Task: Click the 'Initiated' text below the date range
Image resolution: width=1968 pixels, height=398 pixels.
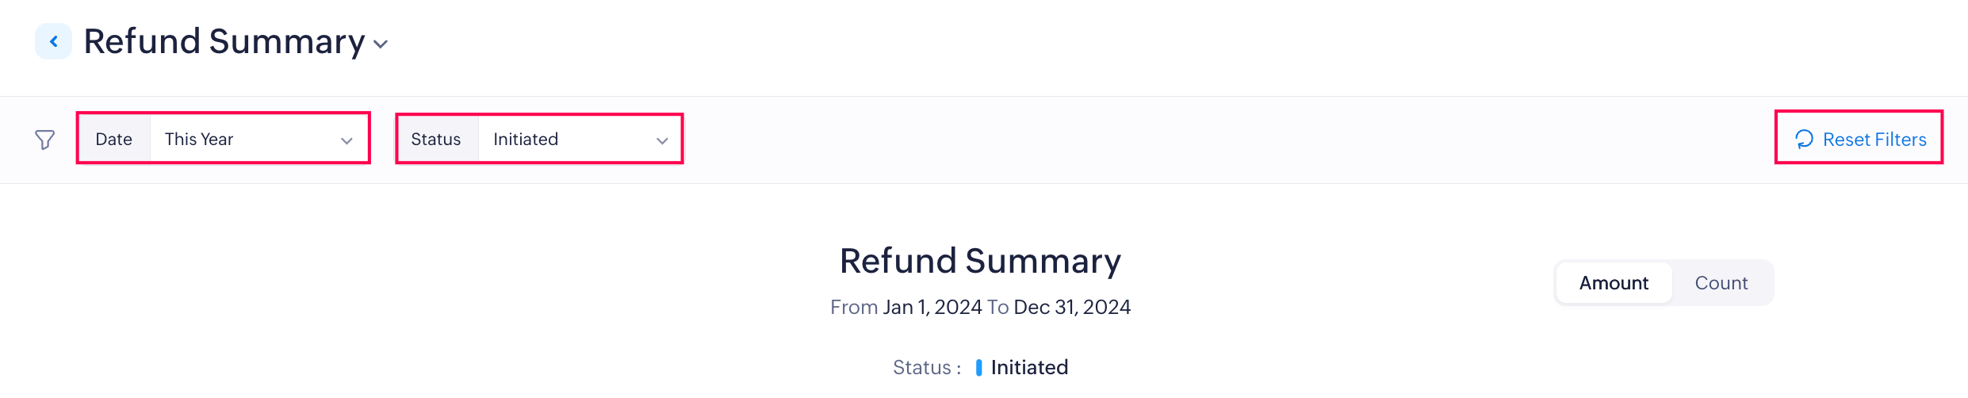Action: click(x=1029, y=367)
